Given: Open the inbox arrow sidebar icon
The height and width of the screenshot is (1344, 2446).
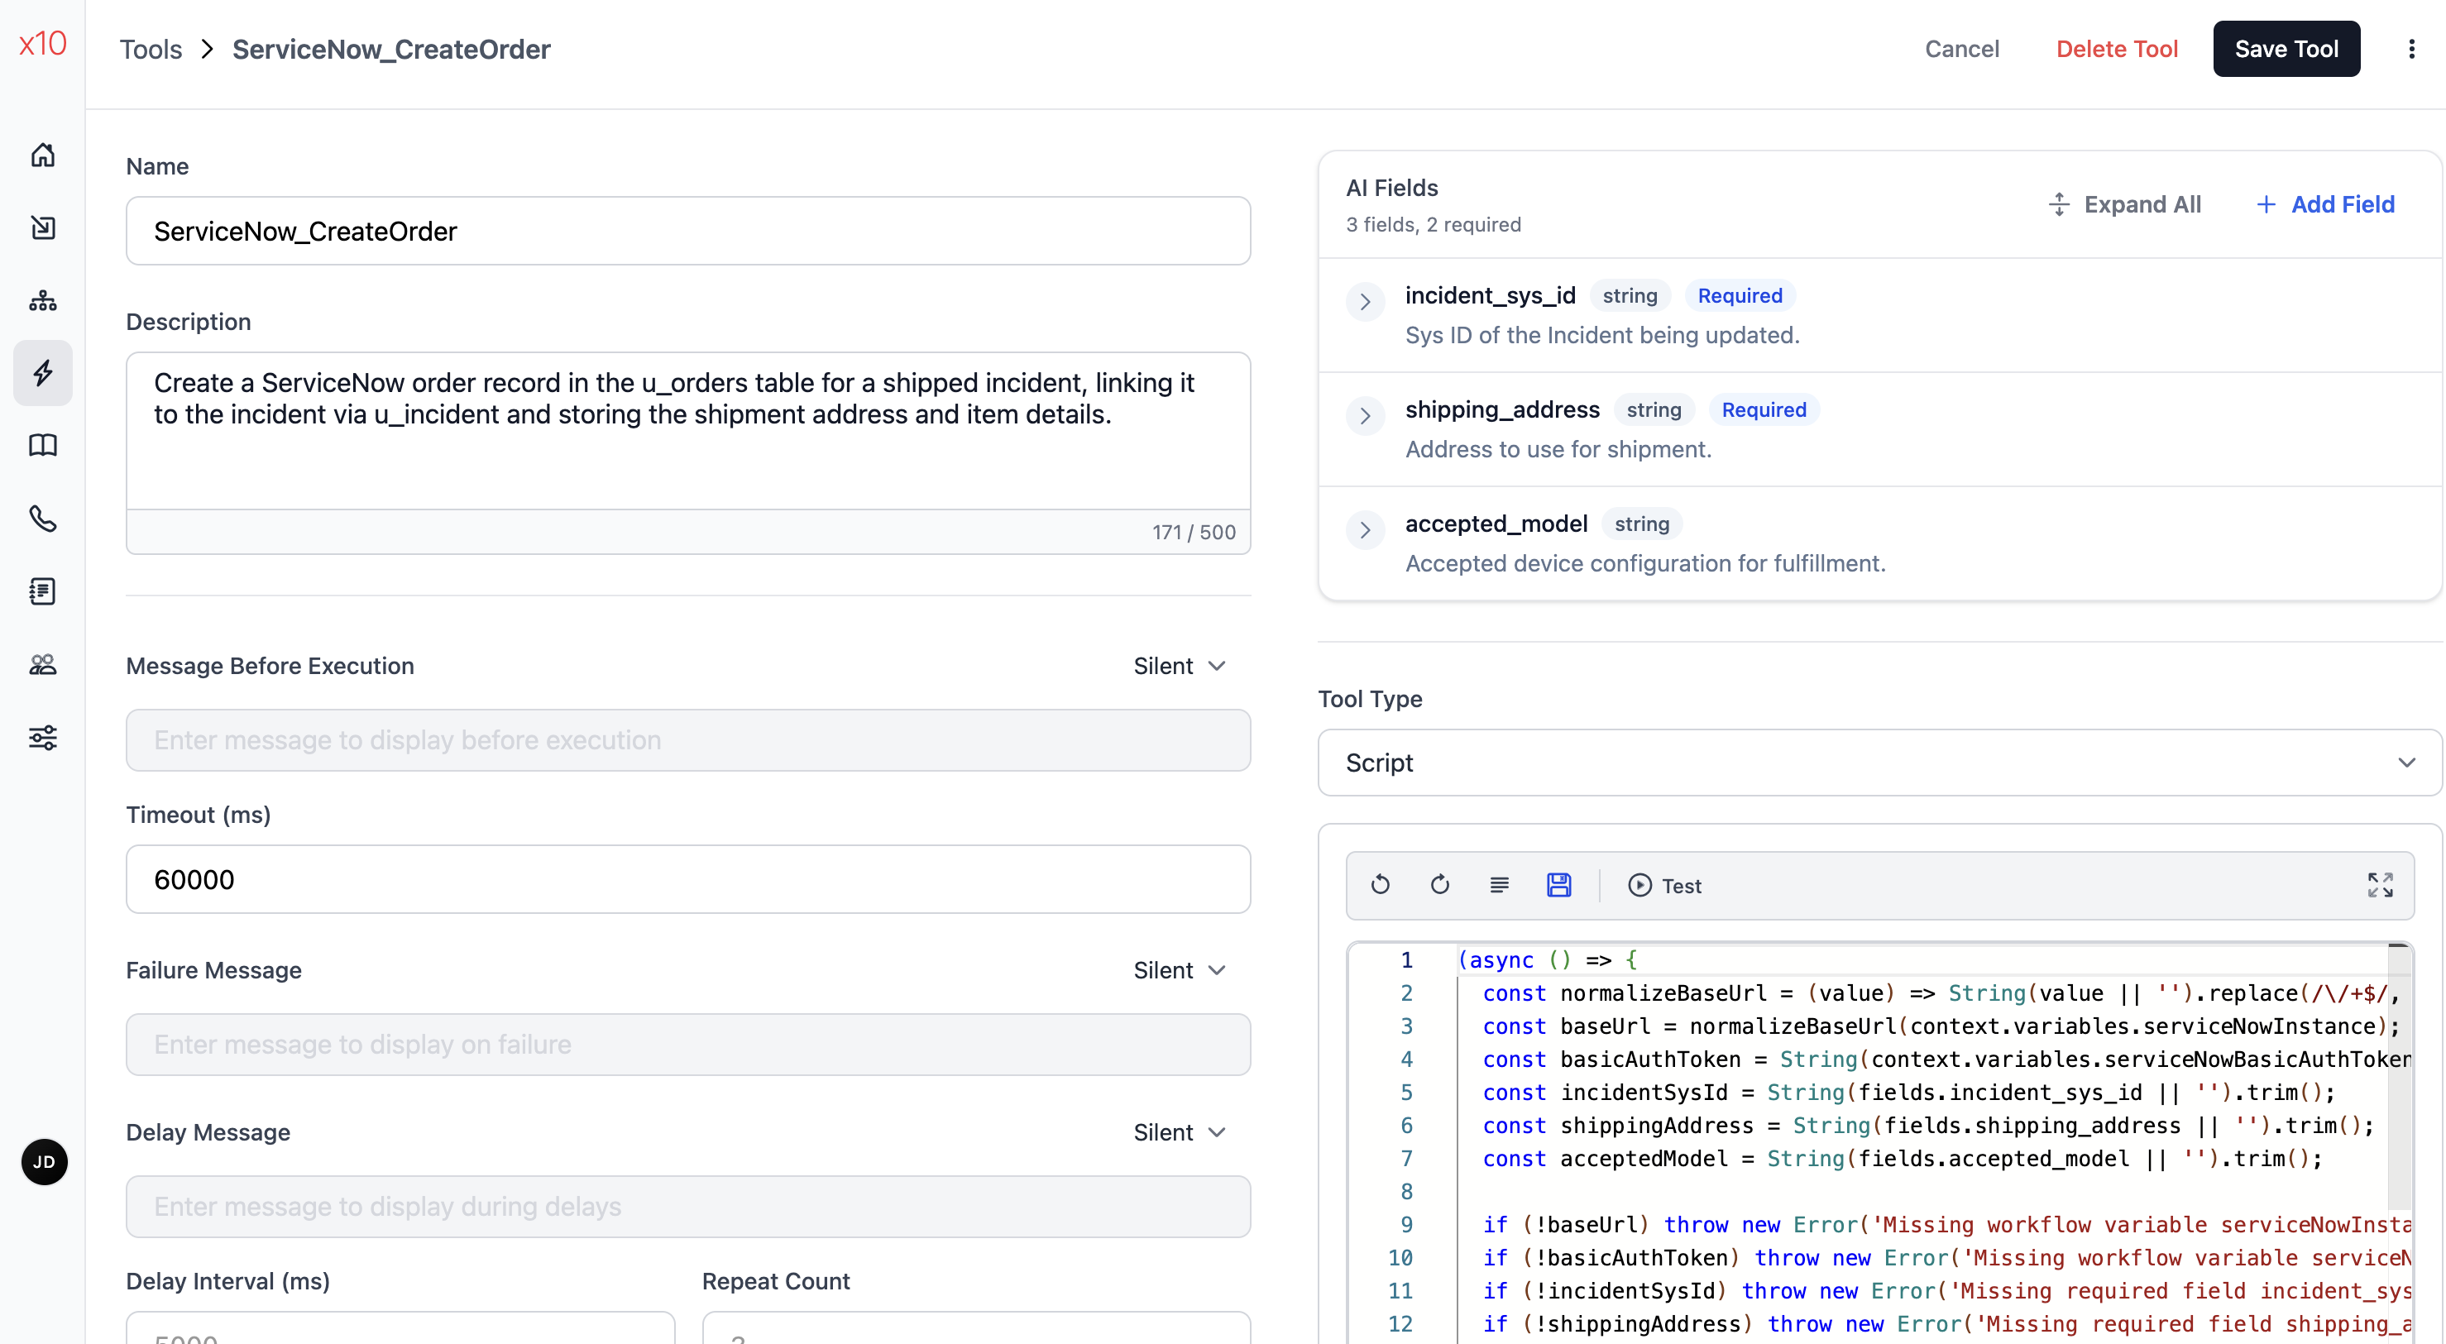Looking at the screenshot, I should click(43, 227).
